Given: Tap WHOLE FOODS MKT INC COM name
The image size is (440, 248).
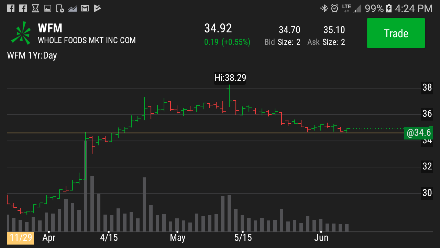Looking at the screenshot, I should tap(87, 40).
